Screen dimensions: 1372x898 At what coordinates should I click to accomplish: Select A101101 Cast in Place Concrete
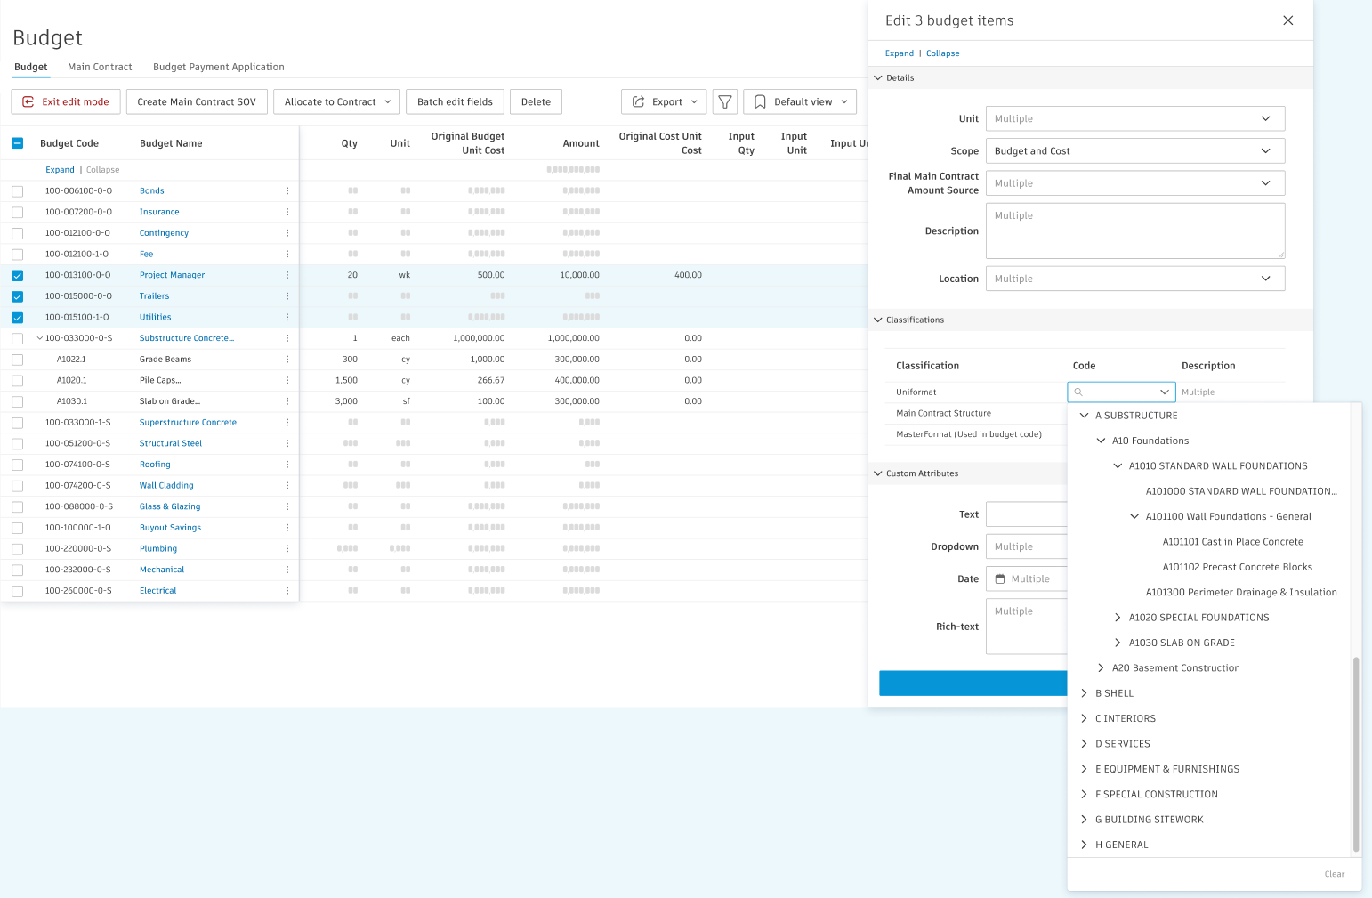pyautogui.click(x=1232, y=542)
